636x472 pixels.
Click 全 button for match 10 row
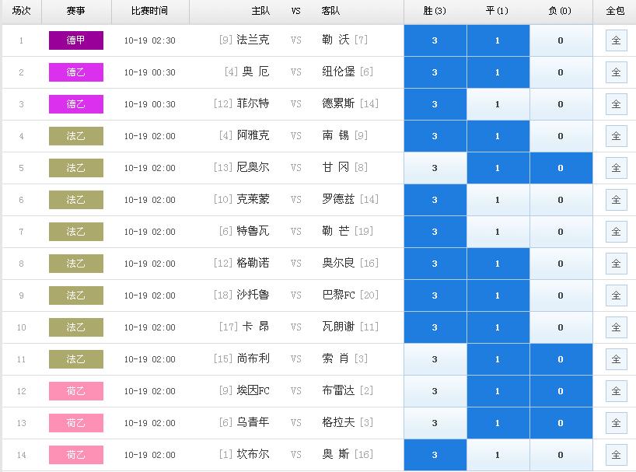(616, 327)
